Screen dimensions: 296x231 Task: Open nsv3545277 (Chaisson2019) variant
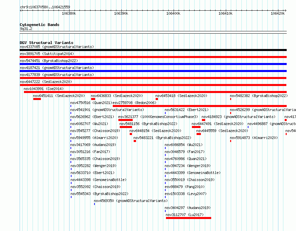point(95,131)
